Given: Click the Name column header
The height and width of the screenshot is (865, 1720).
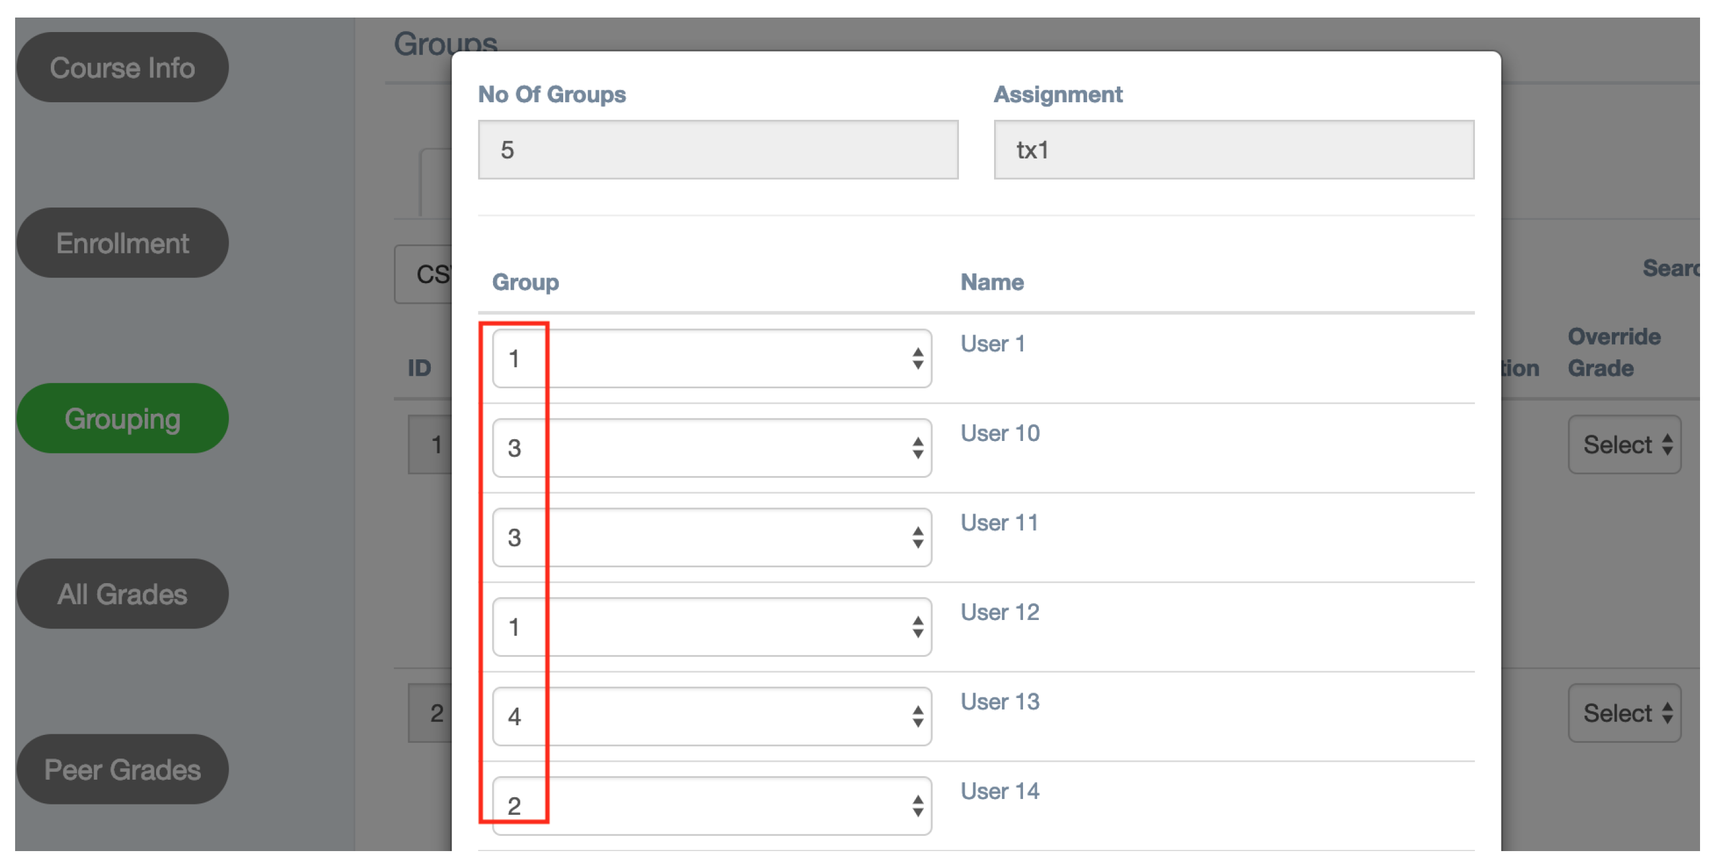Looking at the screenshot, I should 992,282.
